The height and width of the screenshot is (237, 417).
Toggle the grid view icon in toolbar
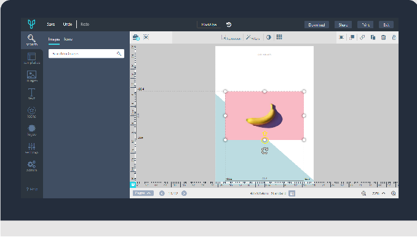[279, 37]
